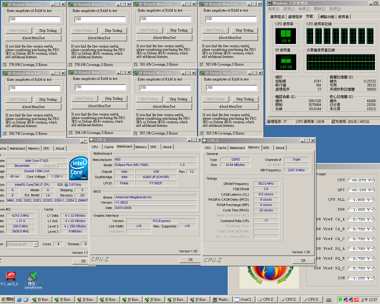Screen dimensions: 380x304
Task: Click the Eclipse Plus (MS-7566) model field
Action: coord(141,165)
